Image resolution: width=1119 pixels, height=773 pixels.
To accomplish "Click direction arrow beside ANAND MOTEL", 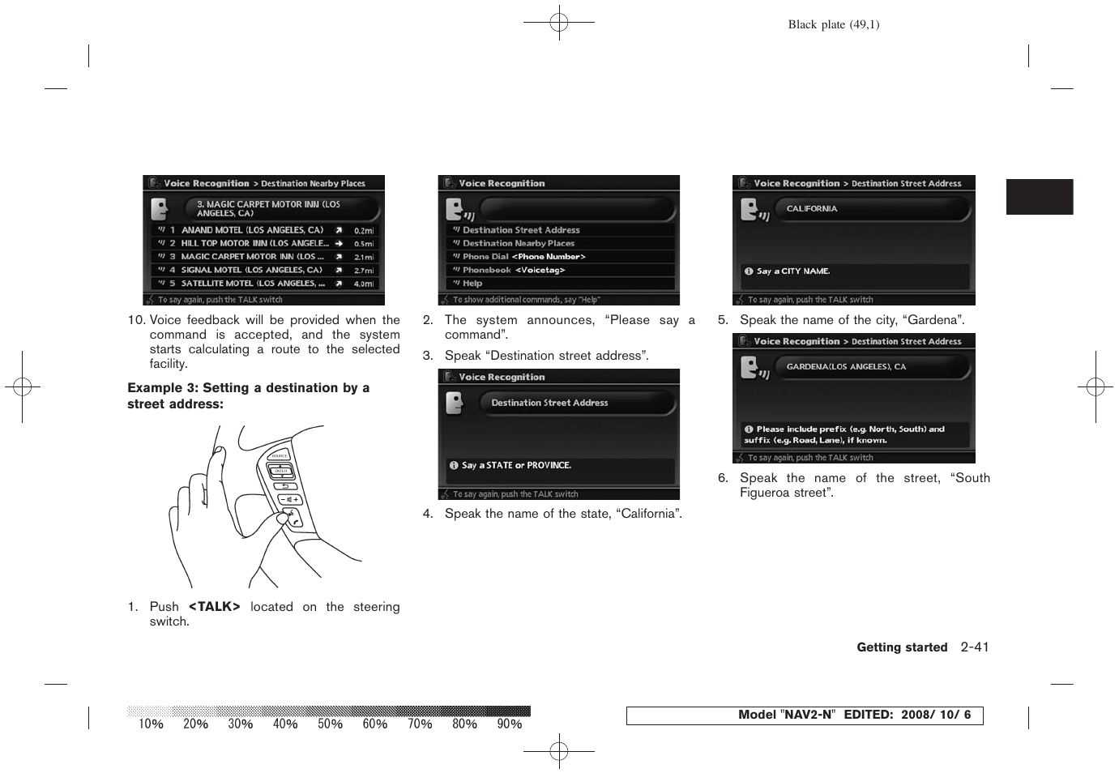I will coord(339,230).
